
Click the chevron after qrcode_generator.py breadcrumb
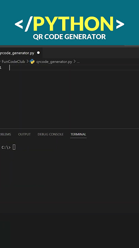pos(74,62)
